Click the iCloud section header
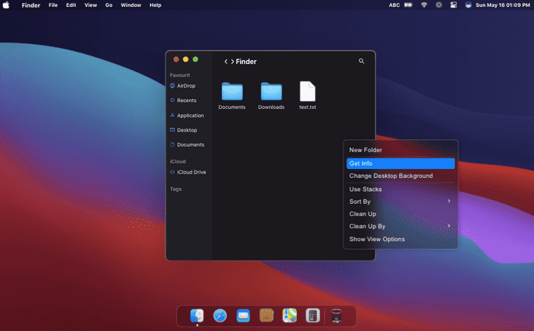The width and height of the screenshot is (534, 331). tap(178, 161)
